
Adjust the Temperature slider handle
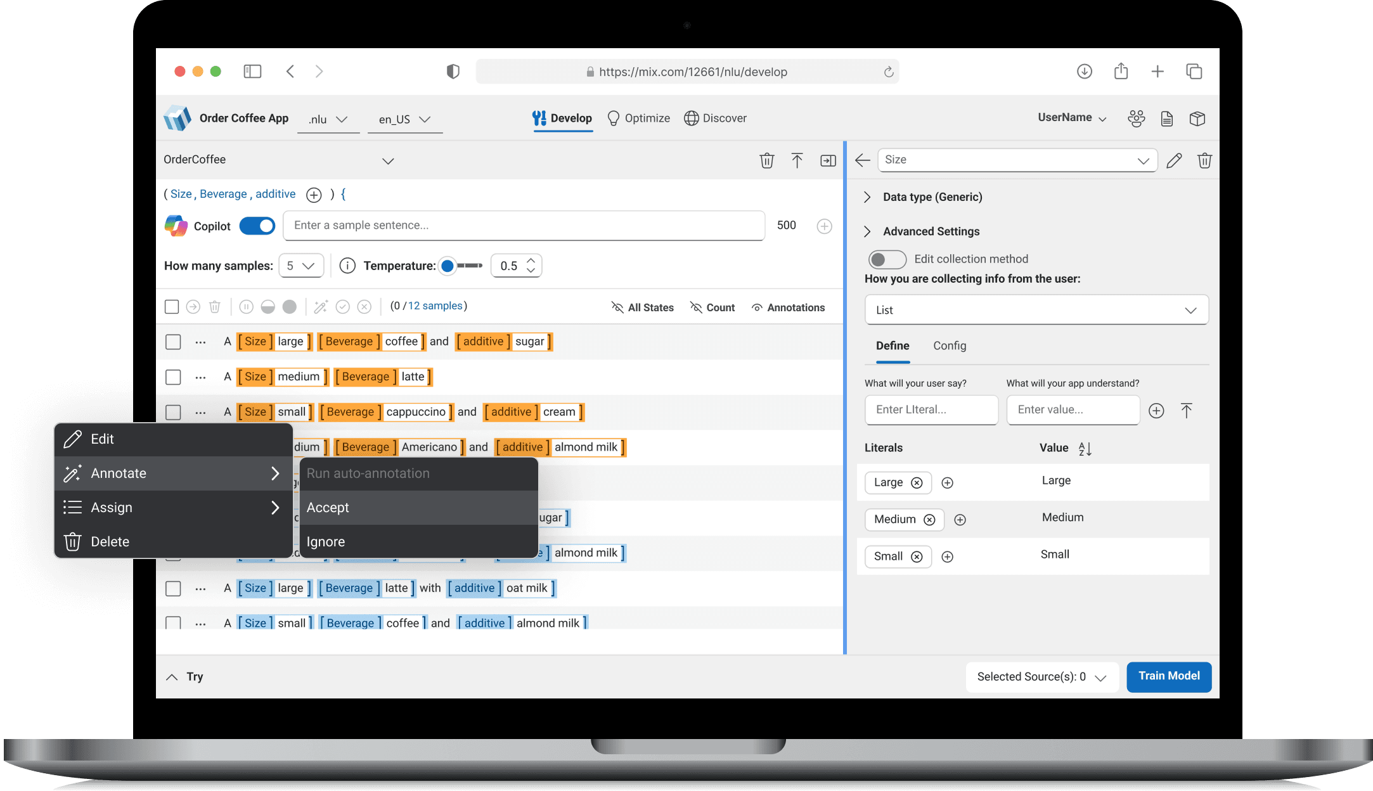click(x=448, y=266)
